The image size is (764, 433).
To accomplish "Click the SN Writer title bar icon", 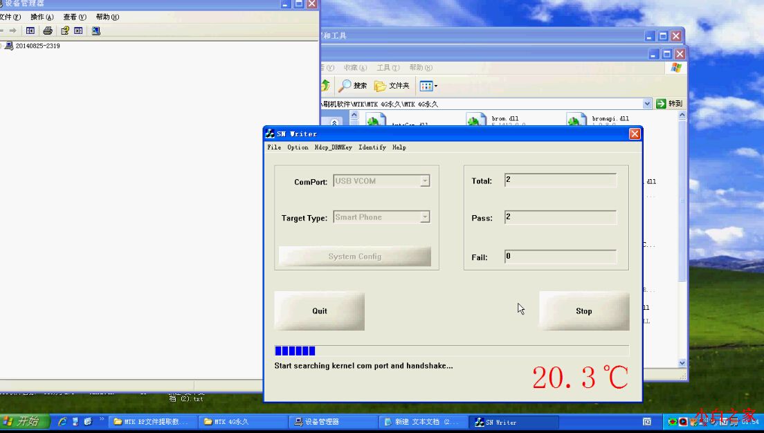I will 269,133.
